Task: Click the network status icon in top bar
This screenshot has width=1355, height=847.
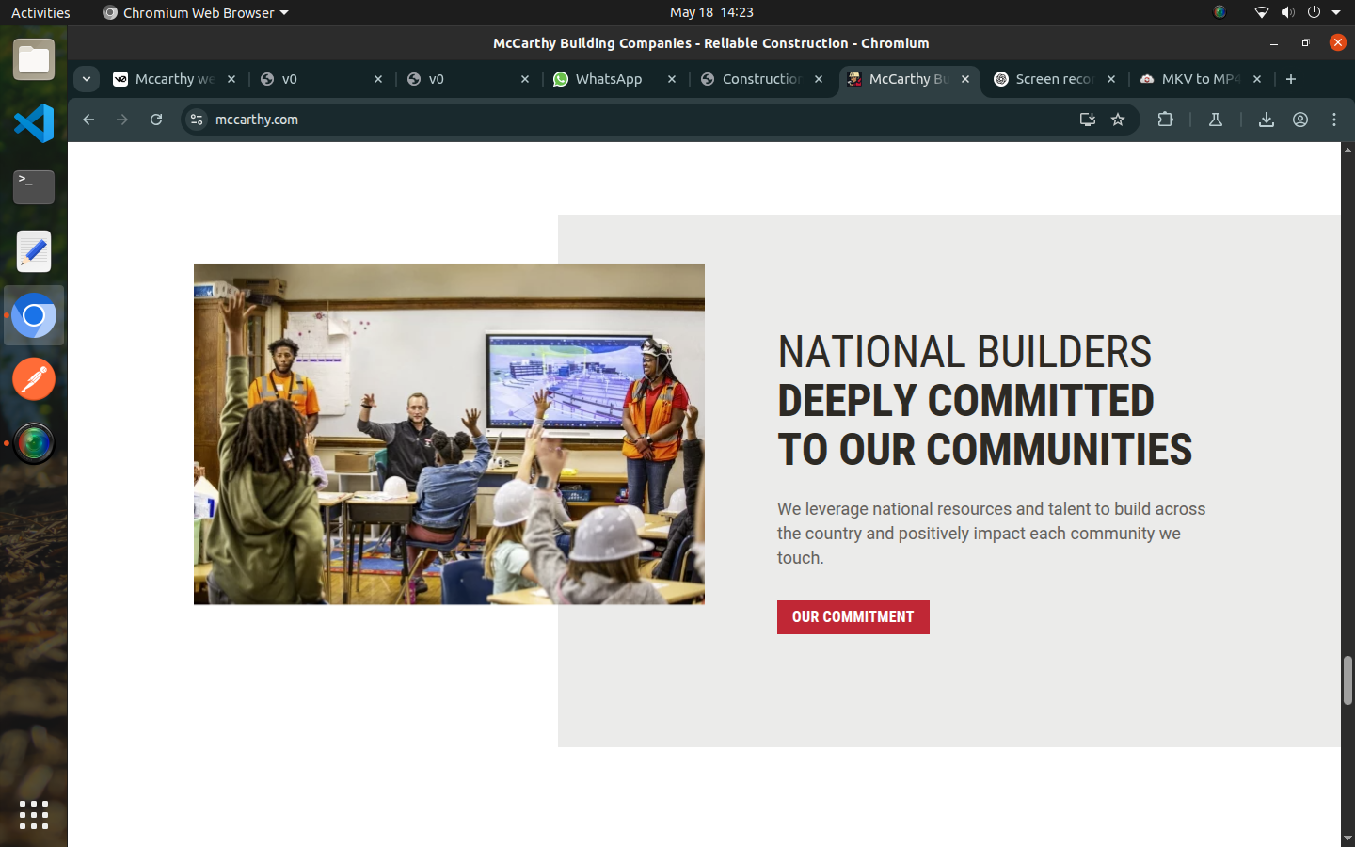Action: [x=1262, y=12]
